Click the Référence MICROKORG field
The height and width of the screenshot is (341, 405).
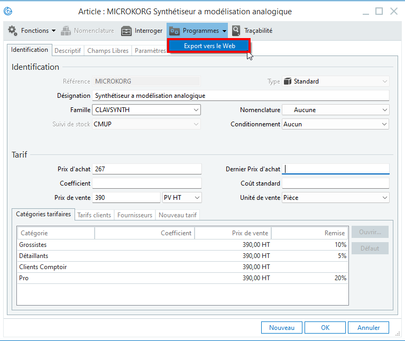146,81
